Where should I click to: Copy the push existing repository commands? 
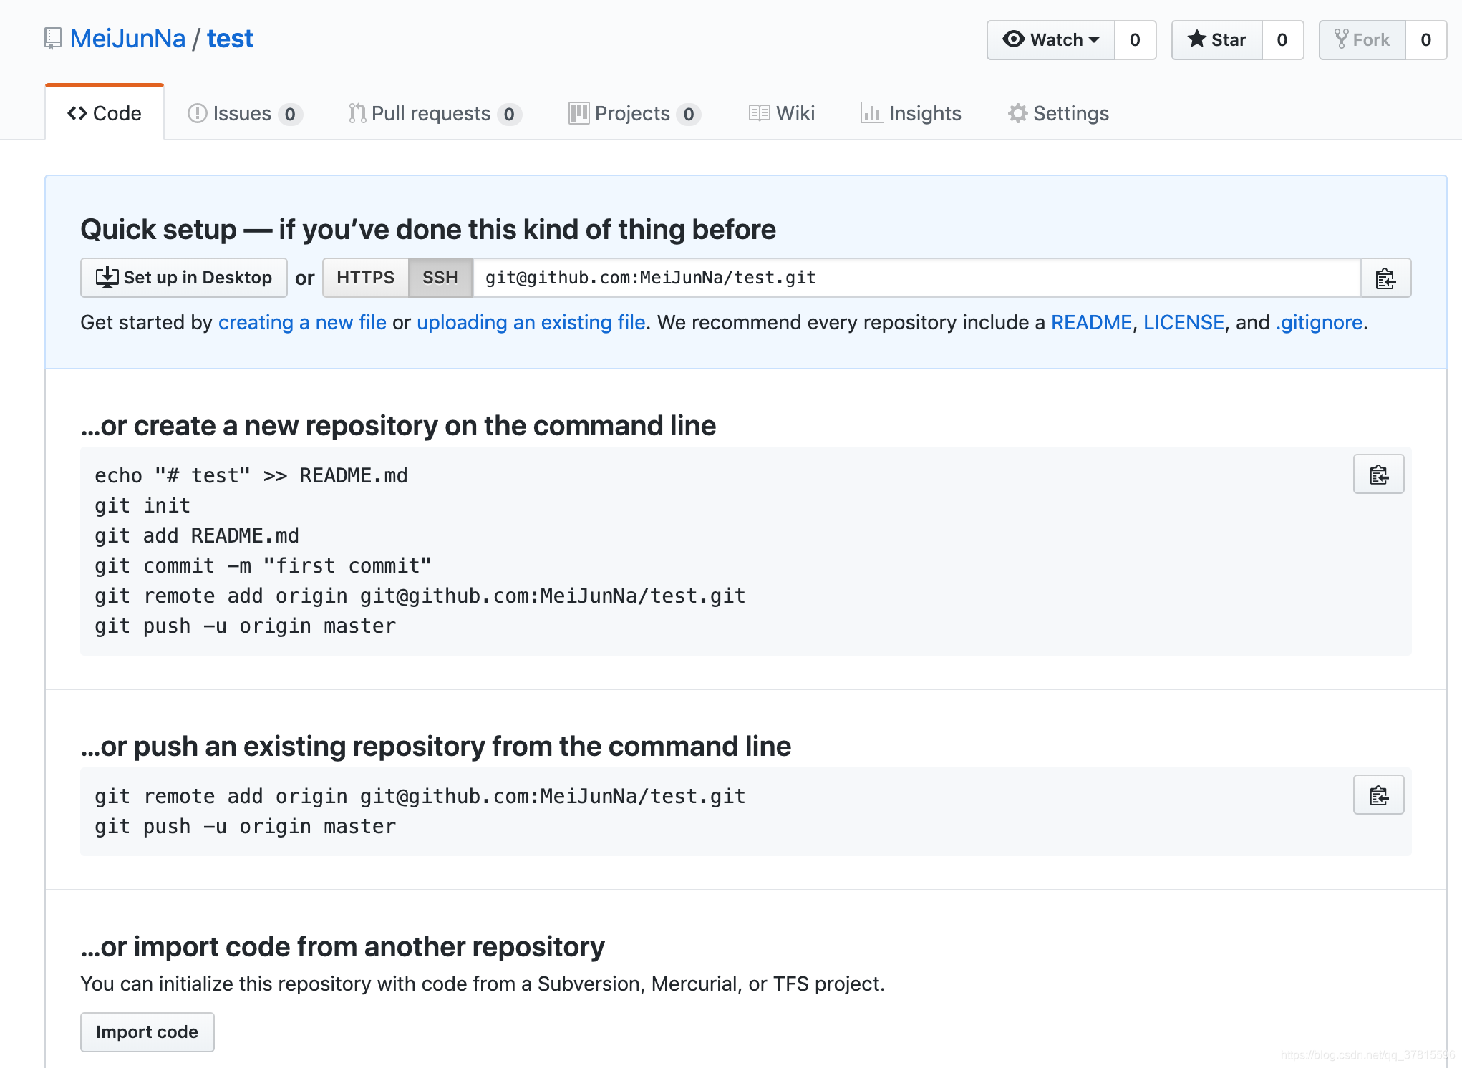tap(1378, 795)
